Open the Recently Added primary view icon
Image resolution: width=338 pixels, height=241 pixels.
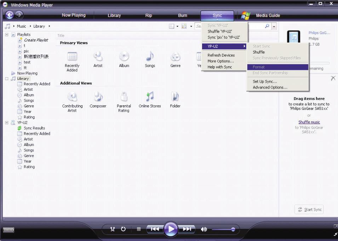tap(72, 57)
